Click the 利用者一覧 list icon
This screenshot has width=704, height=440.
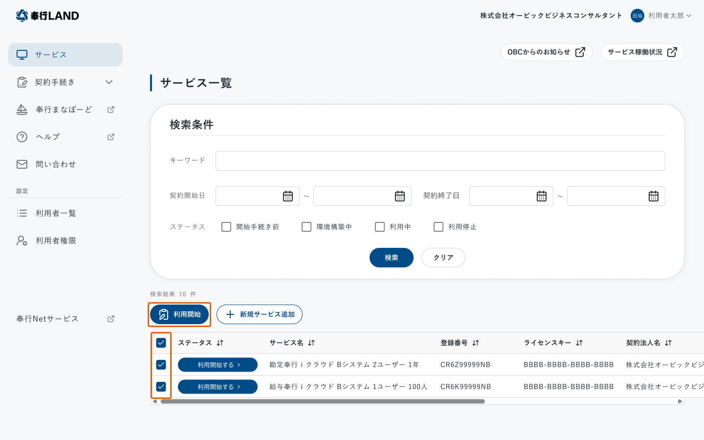click(22, 213)
